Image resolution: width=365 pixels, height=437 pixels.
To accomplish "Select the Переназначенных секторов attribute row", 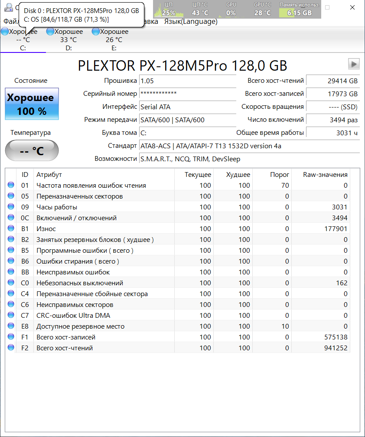I will pyautogui.click(x=178, y=196).
